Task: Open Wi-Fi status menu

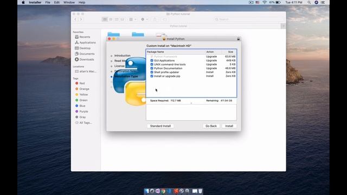Action: (x=265, y=2)
